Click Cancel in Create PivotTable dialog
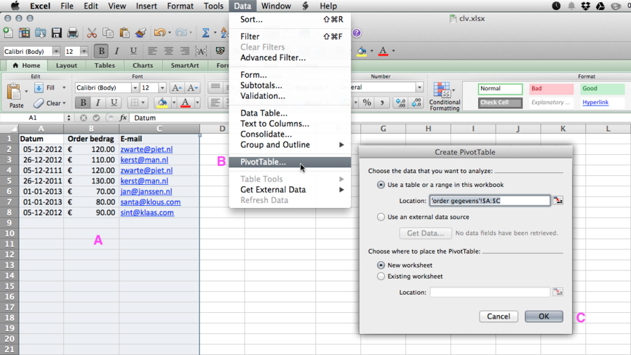This screenshot has height=355, width=631. click(x=498, y=316)
